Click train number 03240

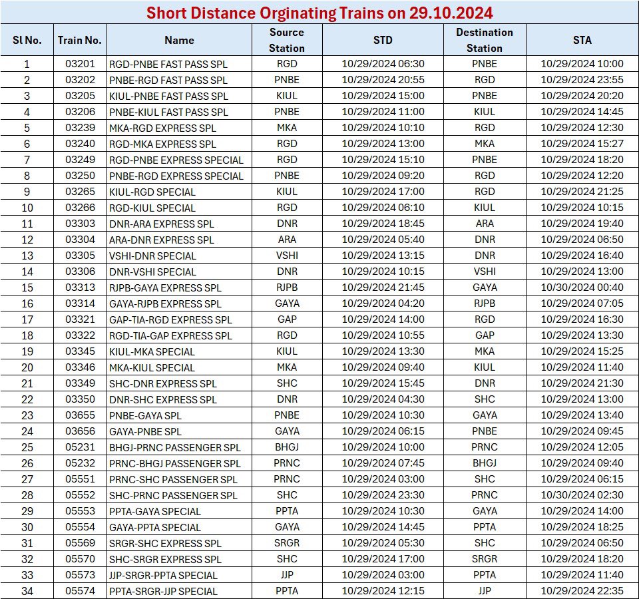click(80, 144)
